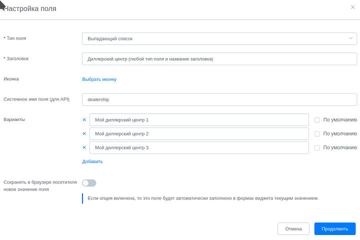Enable saving field value in visitor browser
This screenshot has width=360, height=240.
coord(89,183)
